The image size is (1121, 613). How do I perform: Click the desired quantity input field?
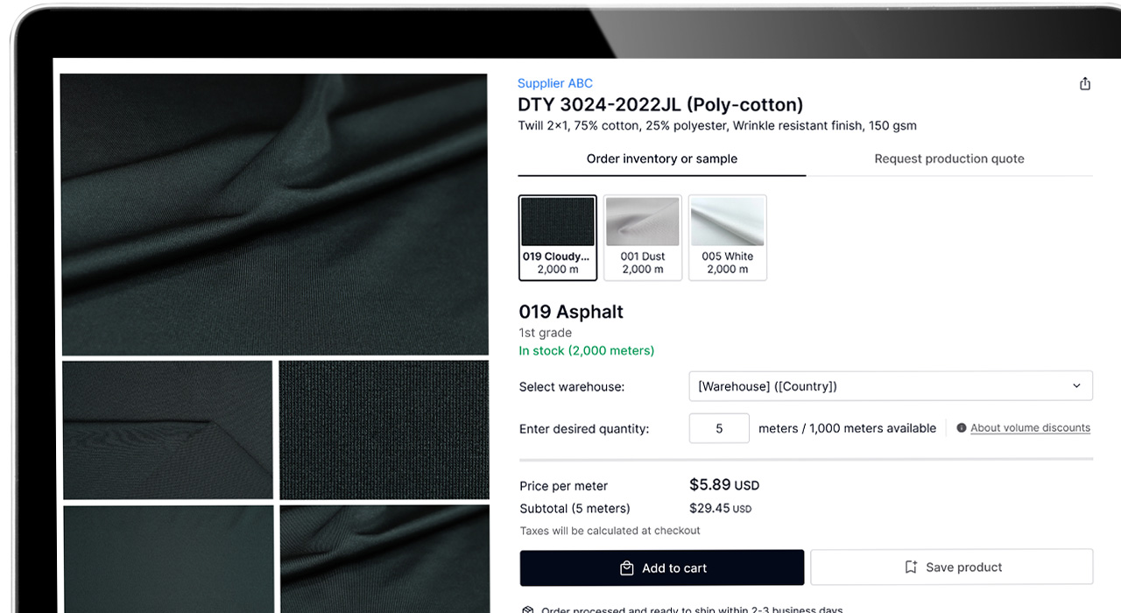[x=720, y=428]
